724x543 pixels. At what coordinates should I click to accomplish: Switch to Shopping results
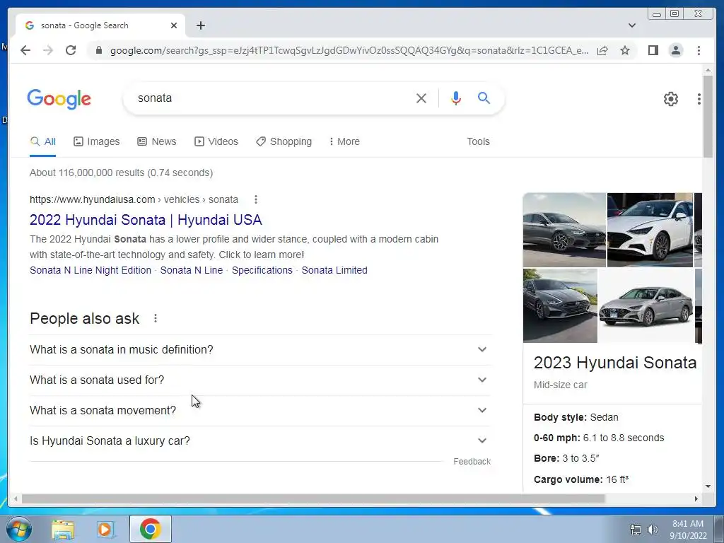pyautogui.click(x=284, y=141)
